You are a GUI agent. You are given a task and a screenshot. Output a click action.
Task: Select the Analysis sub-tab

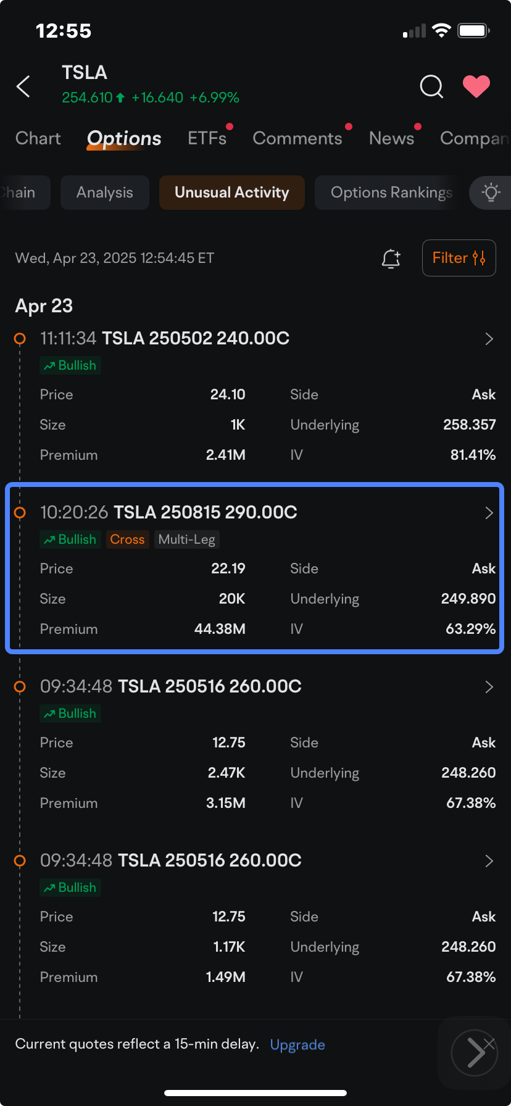(105, 193)
